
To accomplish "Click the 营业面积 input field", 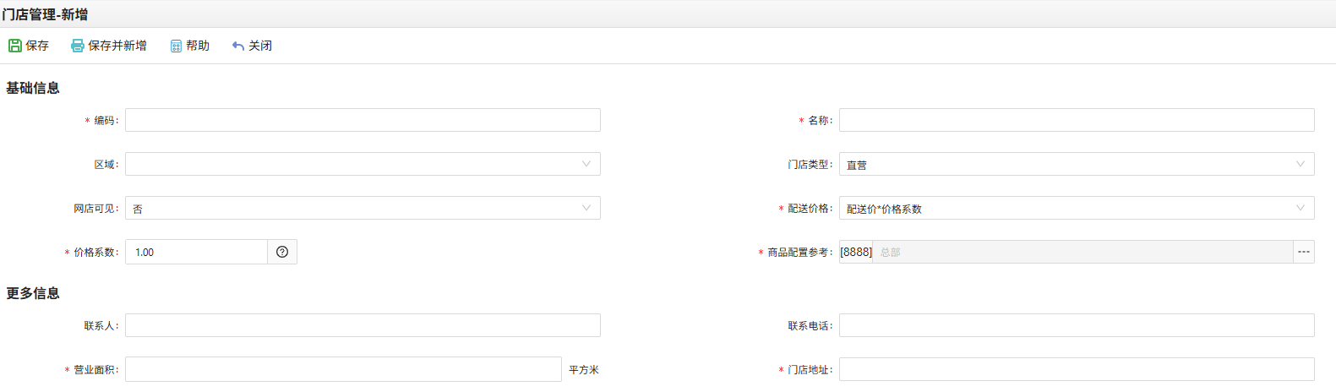I will coord(343,369).
